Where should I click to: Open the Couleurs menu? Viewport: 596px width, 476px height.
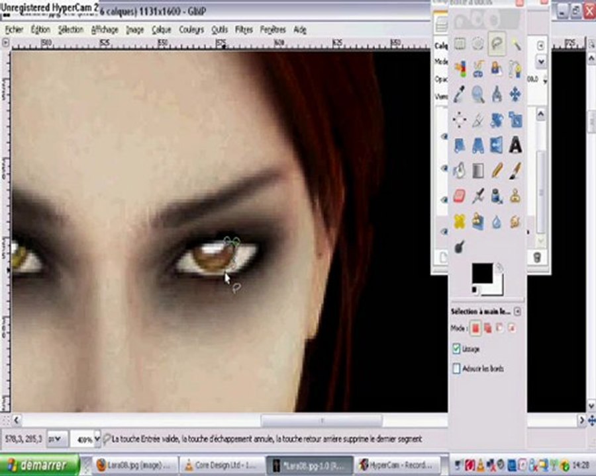191,30
